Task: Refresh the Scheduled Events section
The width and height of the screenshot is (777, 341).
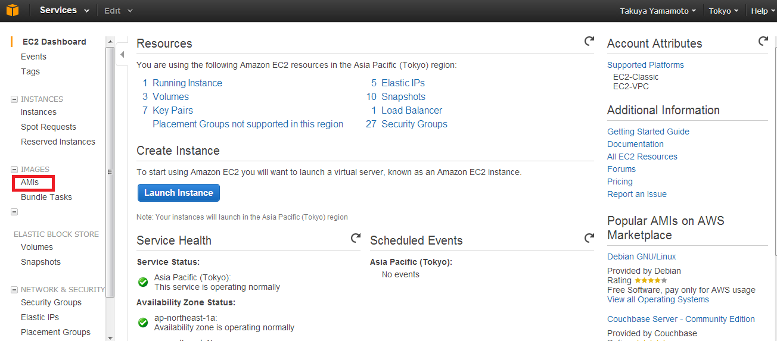Action: coord(589,238)
